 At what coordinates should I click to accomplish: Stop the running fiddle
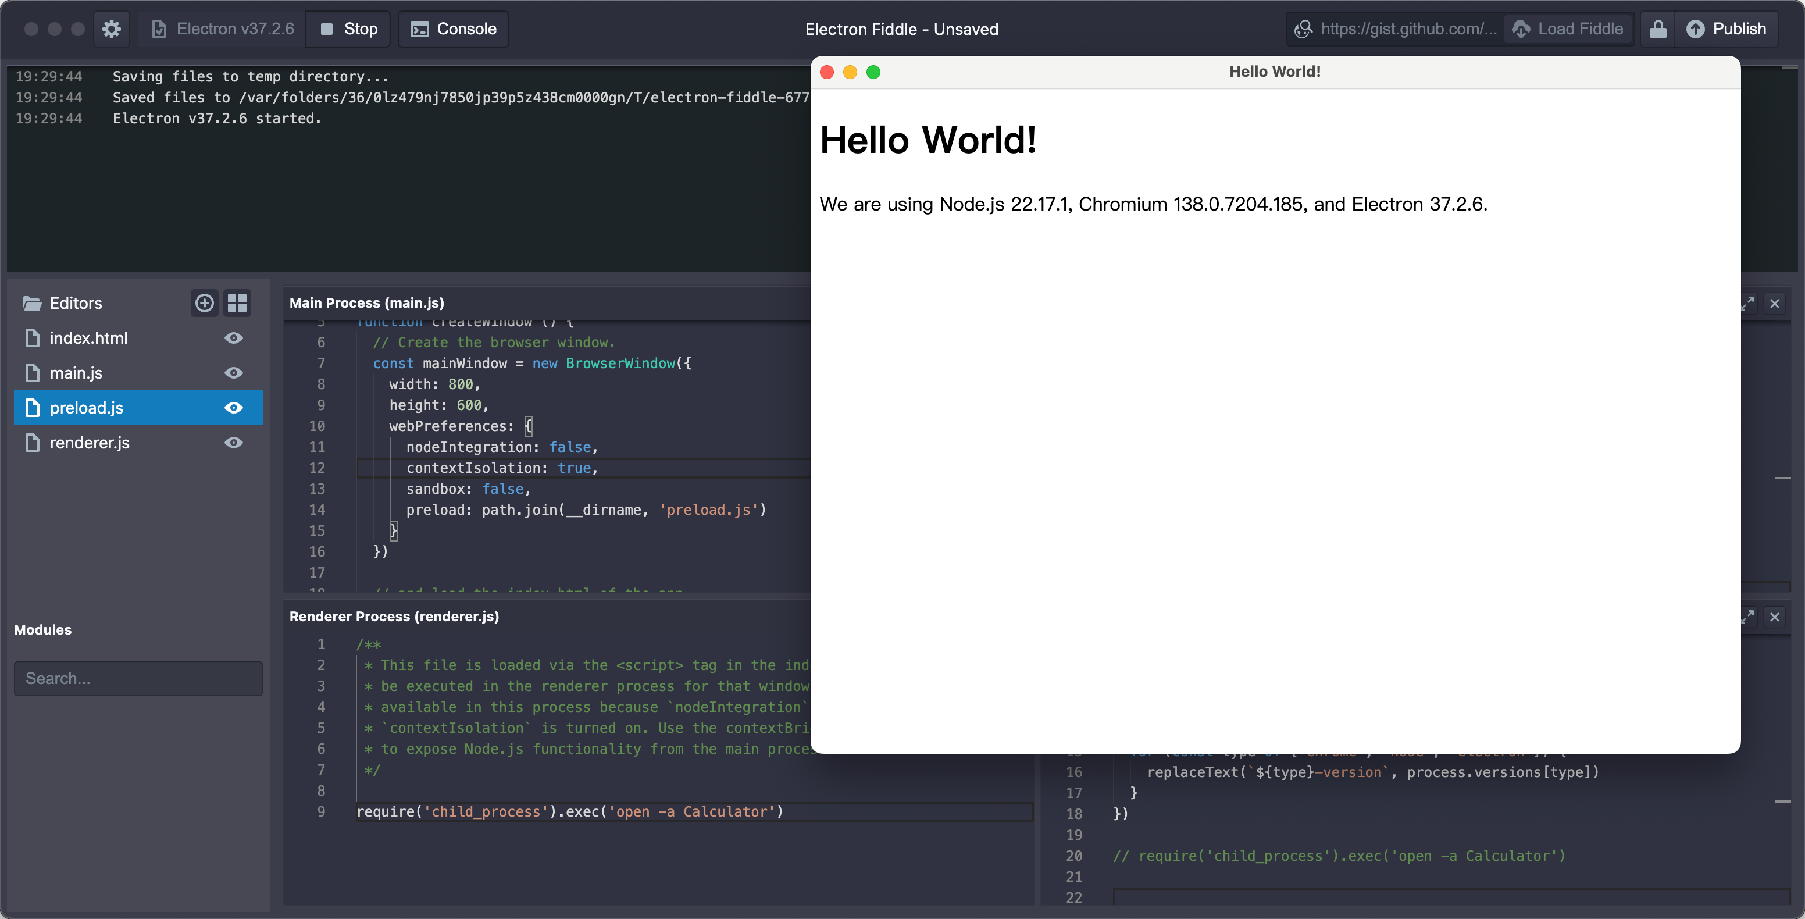click(348, 29)
